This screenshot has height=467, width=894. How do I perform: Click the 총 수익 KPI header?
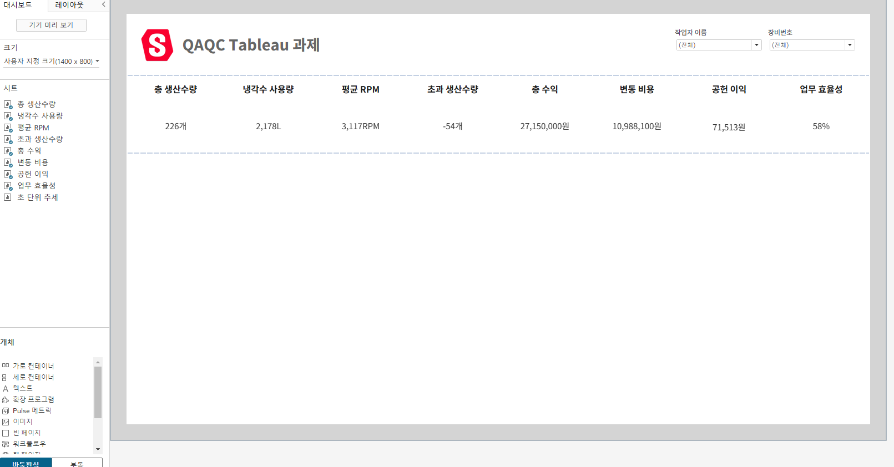coord(545,89)
